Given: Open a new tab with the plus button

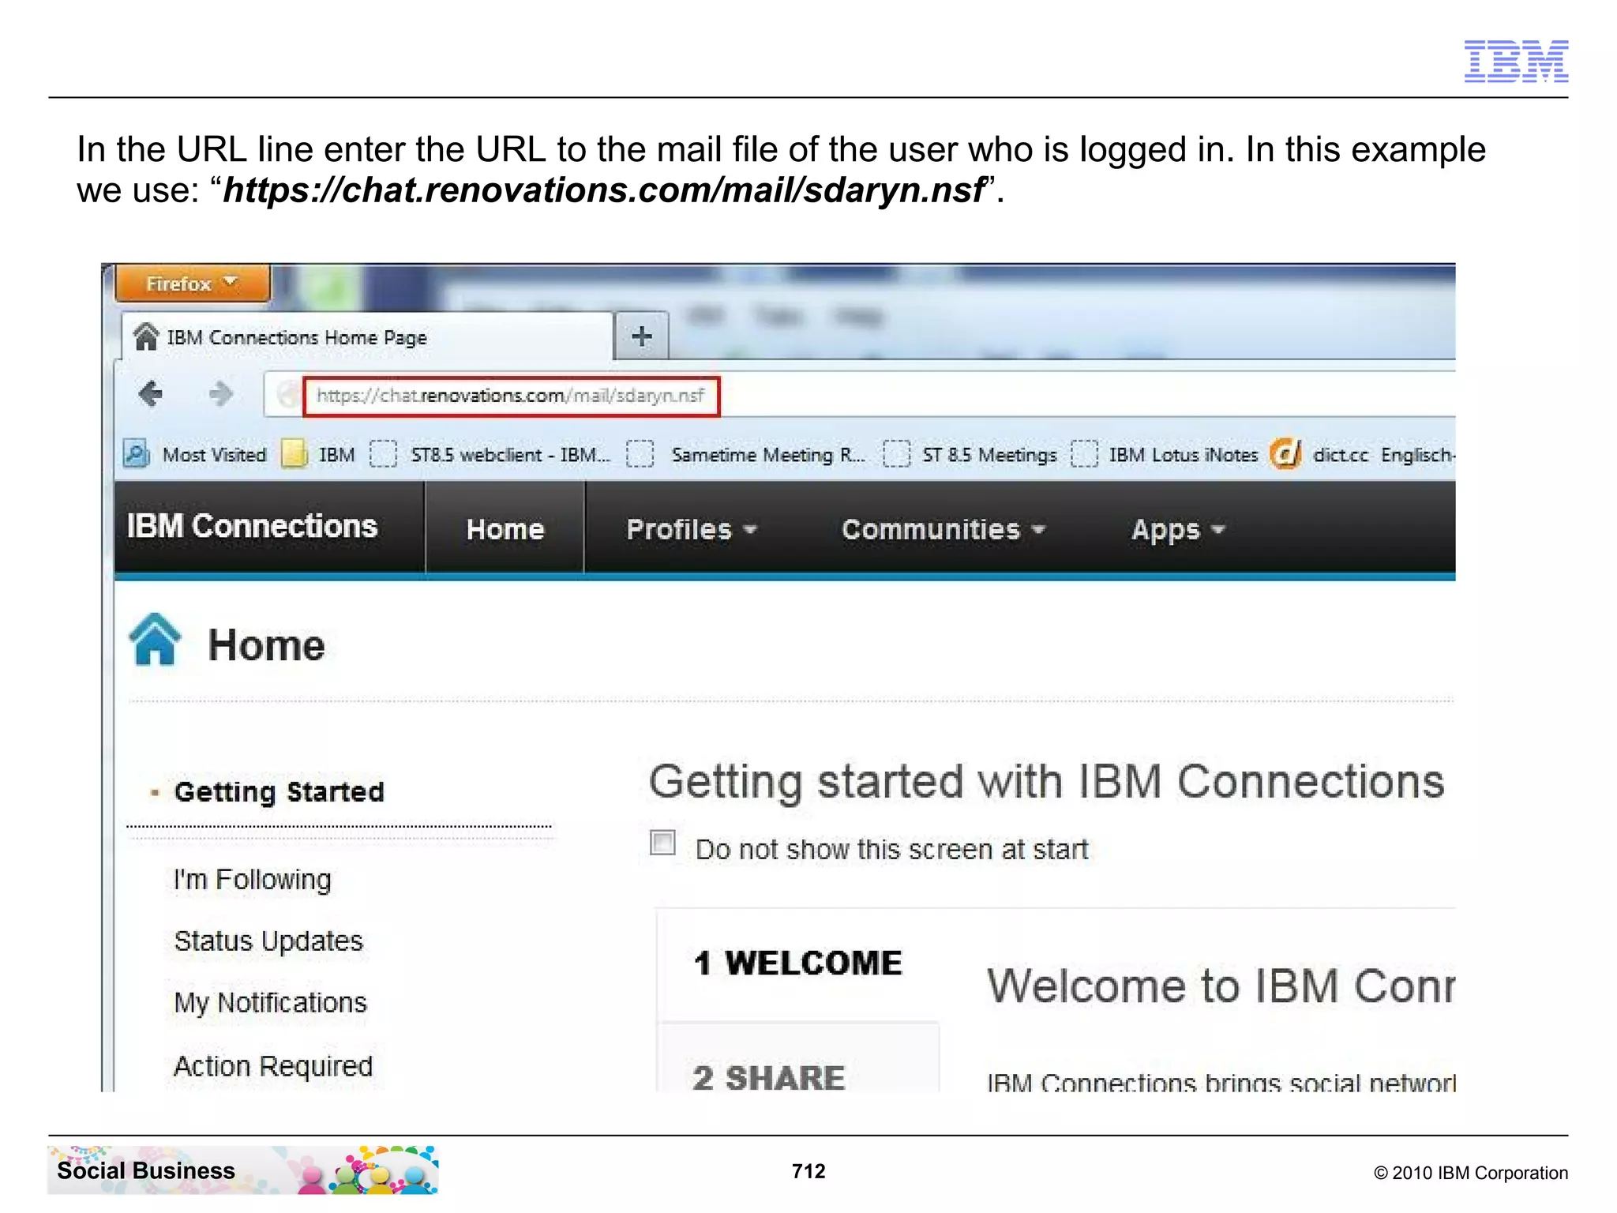Looking at the screenshot, I should pos(642,336).
